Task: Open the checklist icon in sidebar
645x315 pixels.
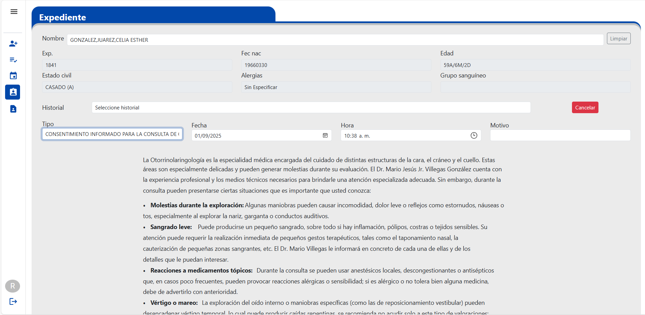Action: tap(13, 60)
